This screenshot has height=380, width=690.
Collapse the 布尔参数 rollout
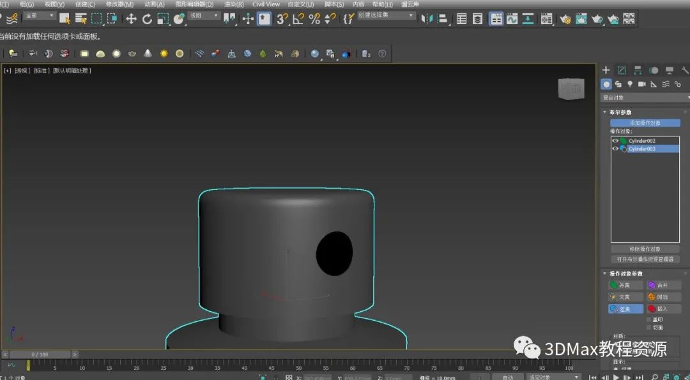(620, 112)
